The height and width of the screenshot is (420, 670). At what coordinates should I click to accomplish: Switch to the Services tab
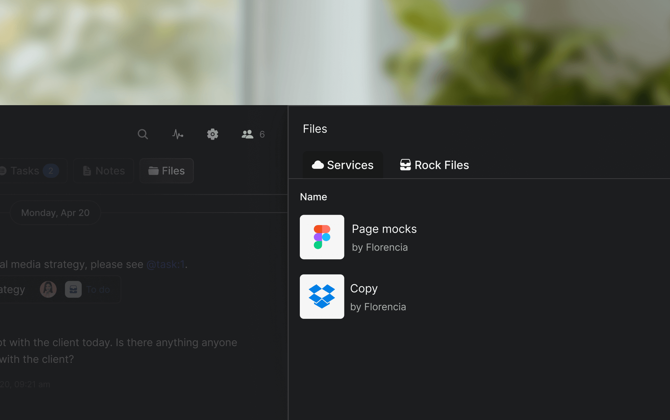[350, 165]
